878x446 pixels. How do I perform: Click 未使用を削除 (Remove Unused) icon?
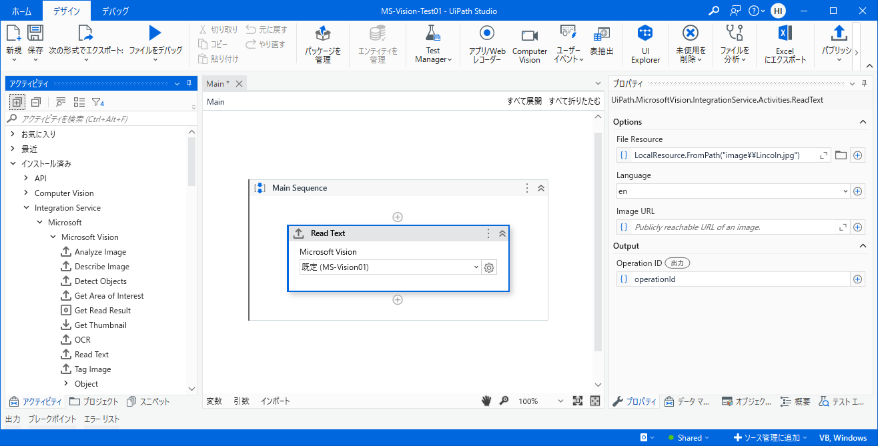pos(691,33)
